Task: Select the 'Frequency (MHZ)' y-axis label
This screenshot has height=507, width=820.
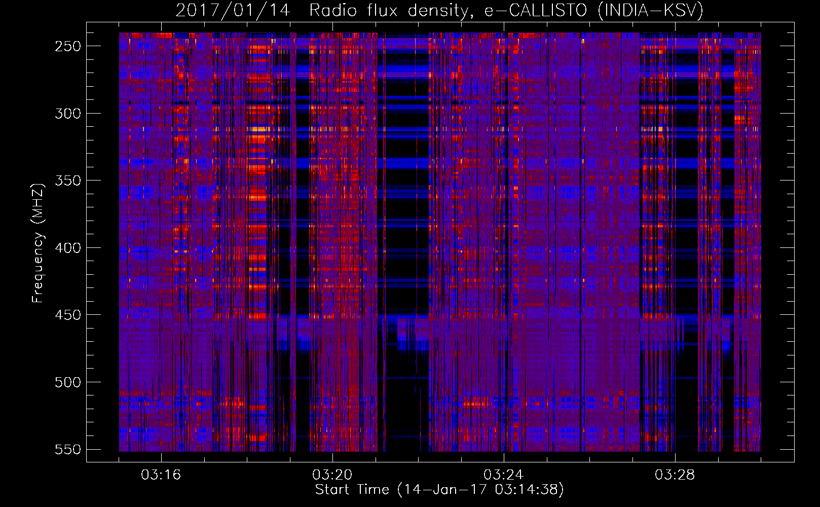Action: 38,243
